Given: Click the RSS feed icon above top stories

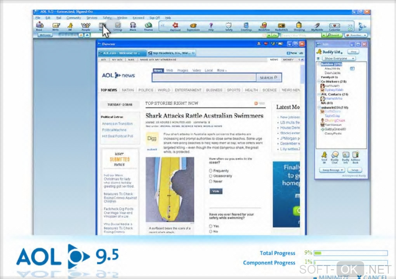Looking at the screenshot, I should [x=256, y=103].
